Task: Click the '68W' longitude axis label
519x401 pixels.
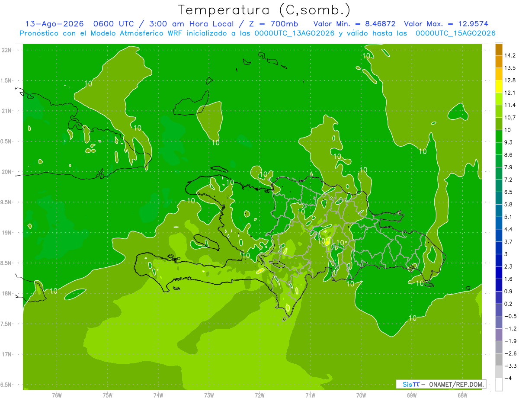Action: point(462,396)
